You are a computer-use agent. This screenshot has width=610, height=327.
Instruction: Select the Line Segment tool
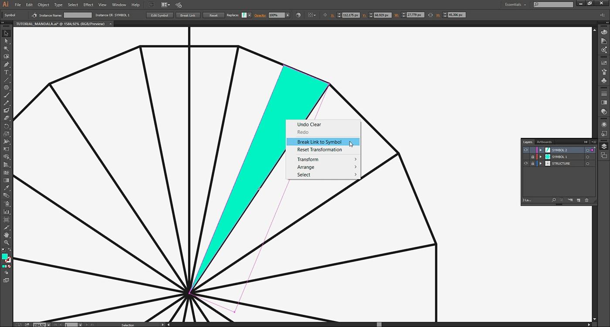pyautogui.click(x=6, y=80)
